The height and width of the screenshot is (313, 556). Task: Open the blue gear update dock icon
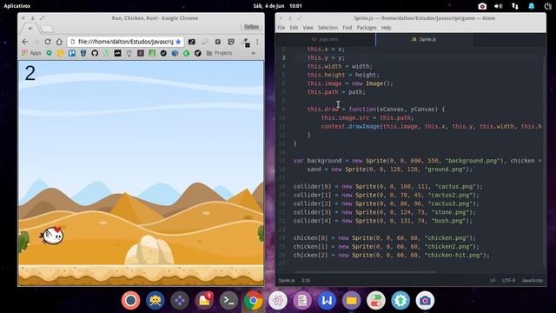click(400, 301)
